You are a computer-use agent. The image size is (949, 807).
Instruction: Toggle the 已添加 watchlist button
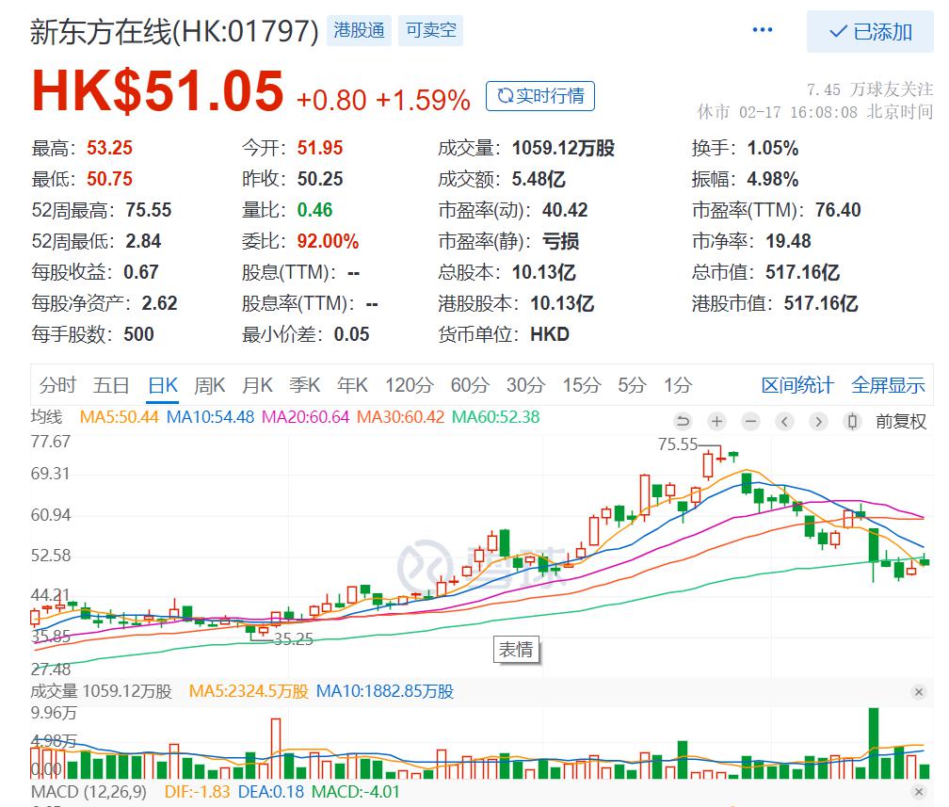(x=870, y=32)
